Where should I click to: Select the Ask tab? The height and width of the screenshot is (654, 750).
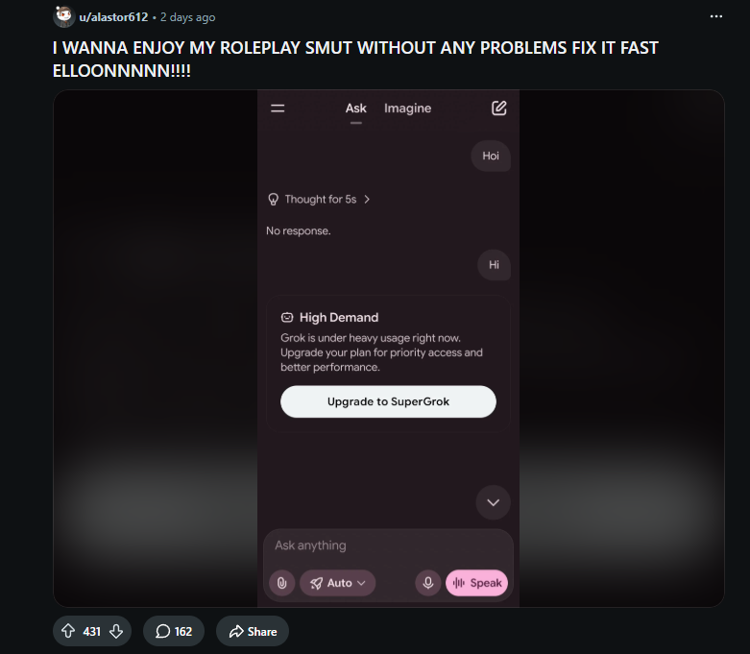pos(356,109)
